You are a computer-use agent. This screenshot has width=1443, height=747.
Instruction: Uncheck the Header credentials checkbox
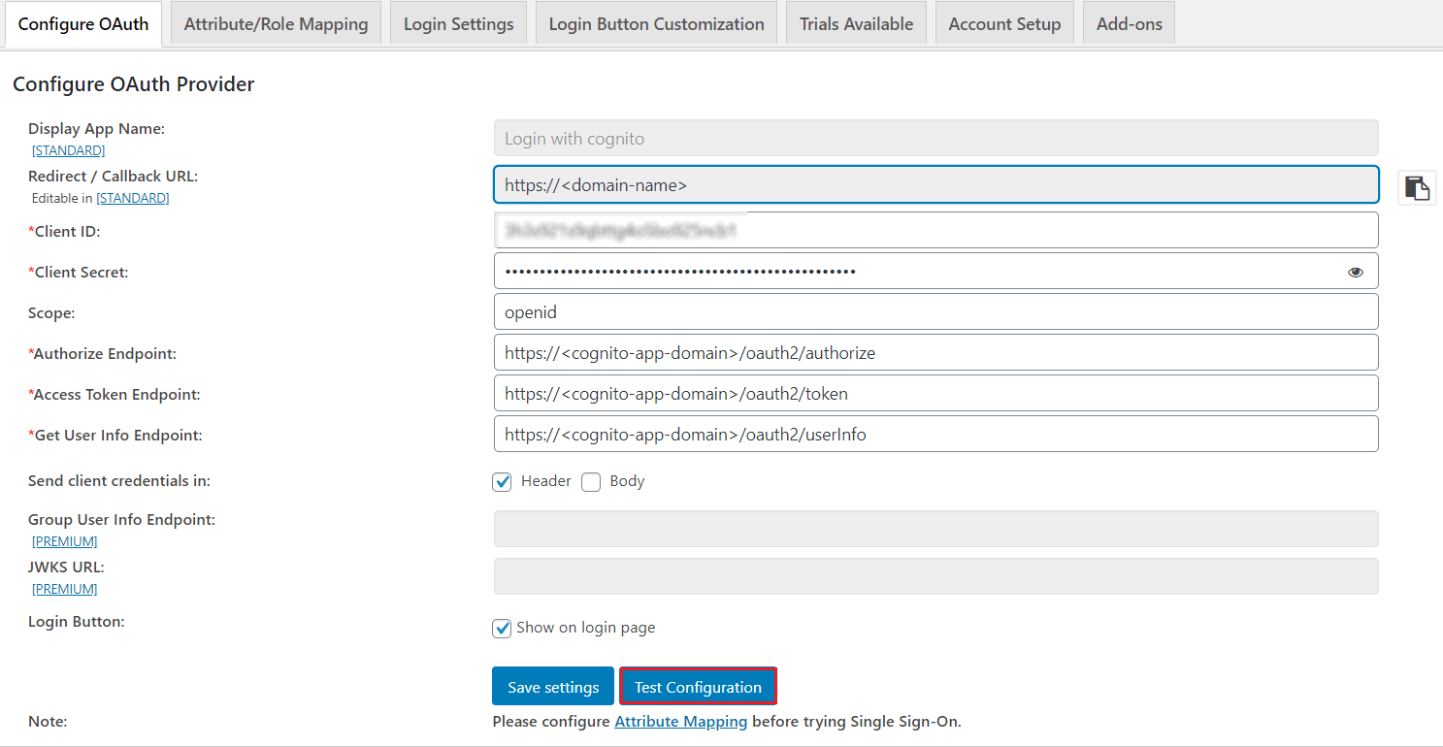click(502, 481)
